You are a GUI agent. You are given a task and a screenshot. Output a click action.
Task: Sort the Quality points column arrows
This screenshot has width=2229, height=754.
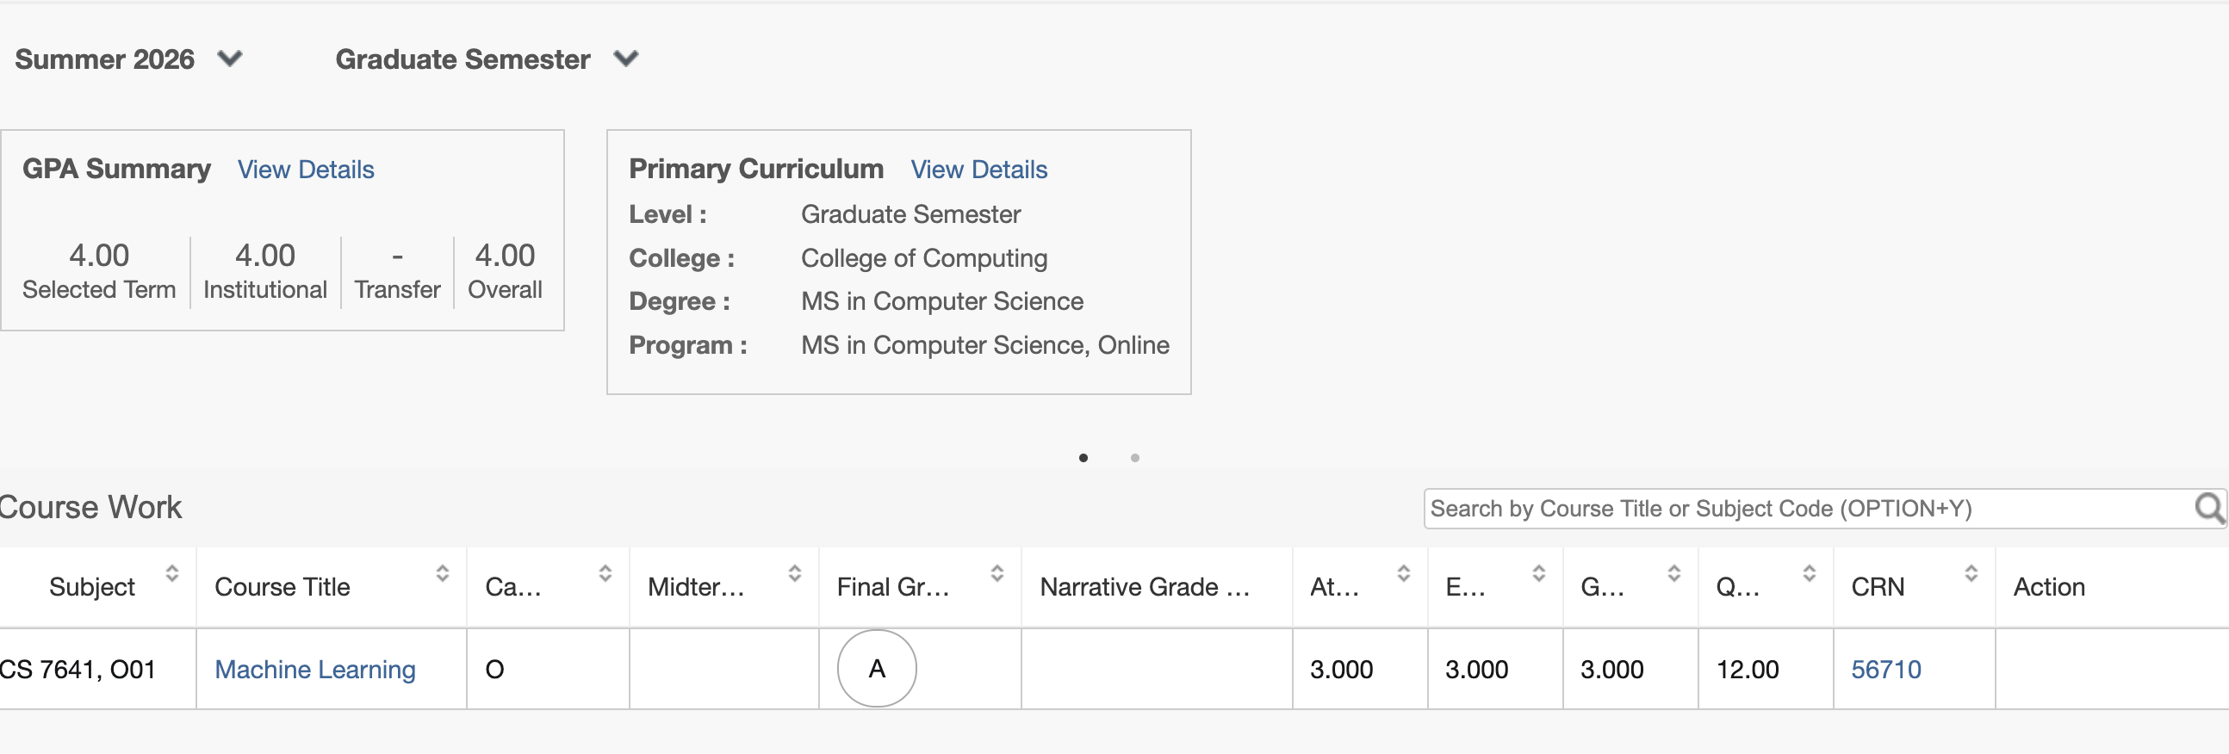coord(1809,573)
